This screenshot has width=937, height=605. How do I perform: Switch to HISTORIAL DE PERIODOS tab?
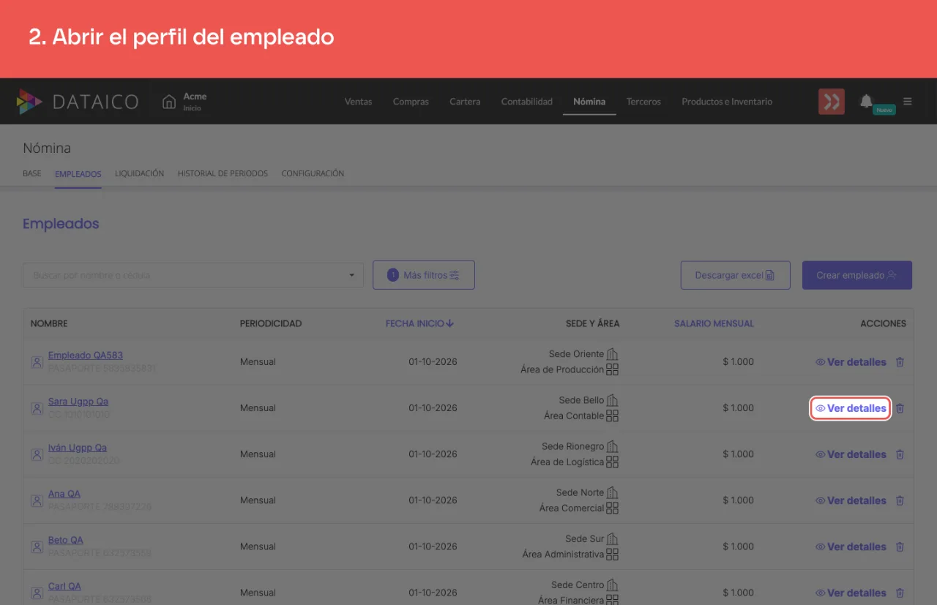point(223,174)
